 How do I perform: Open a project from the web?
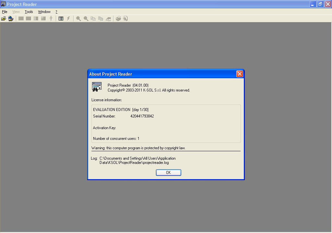coord(11,18)
